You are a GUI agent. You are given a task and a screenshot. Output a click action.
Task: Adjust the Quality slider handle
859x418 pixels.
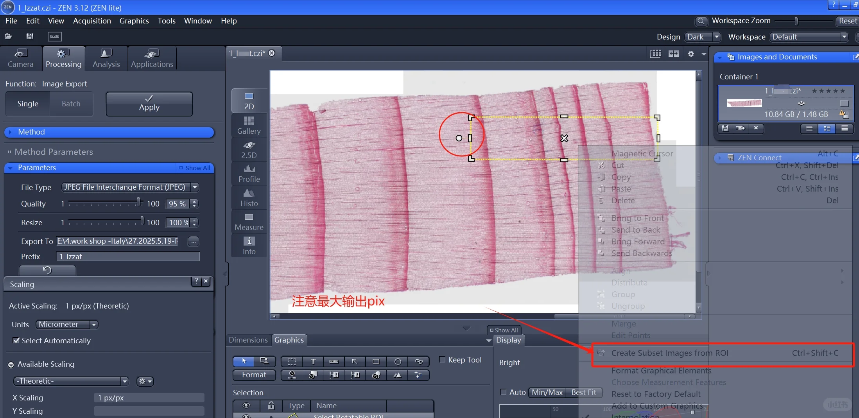(x=138, y=202)
